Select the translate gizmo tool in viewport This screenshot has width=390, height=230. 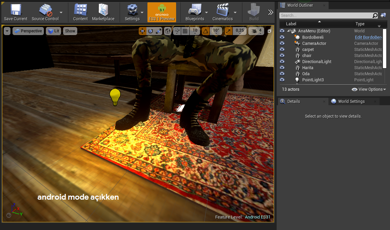coord(142,31)
